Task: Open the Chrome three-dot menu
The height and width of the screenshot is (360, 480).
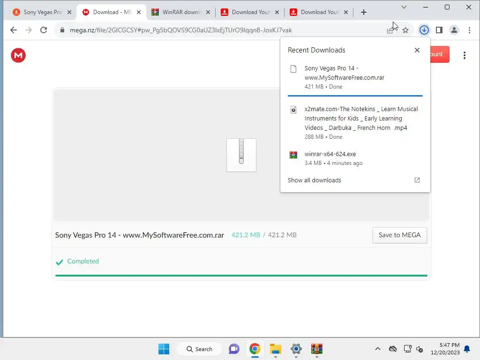Action: point(469,30)
